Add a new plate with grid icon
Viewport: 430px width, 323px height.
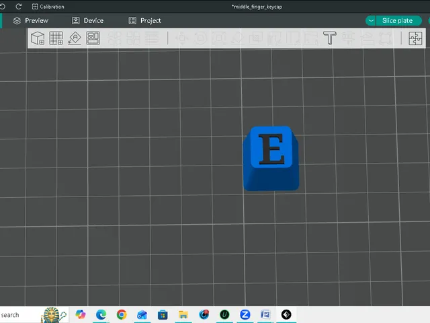pyautogui.click(x=56, y=38)
